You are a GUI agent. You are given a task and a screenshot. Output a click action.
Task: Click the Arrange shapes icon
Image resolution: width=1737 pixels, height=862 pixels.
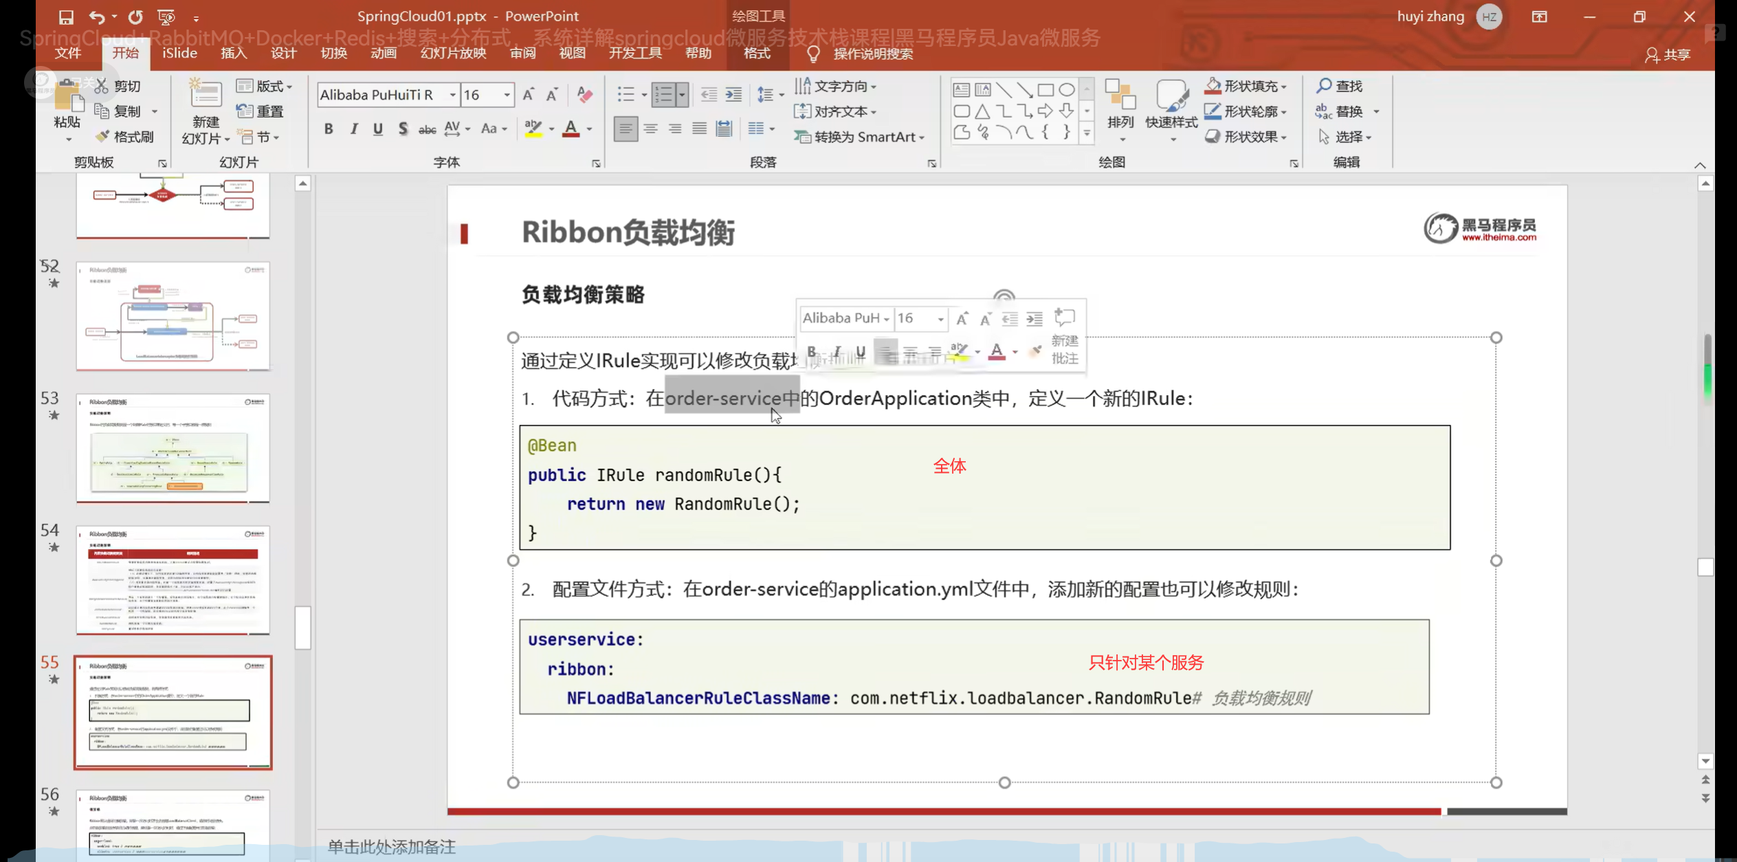(x=1120, y=96)
